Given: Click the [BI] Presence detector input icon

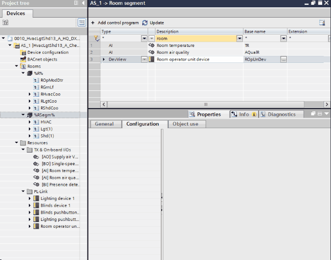Looking at the screenshot, I should tap(36, 184).
